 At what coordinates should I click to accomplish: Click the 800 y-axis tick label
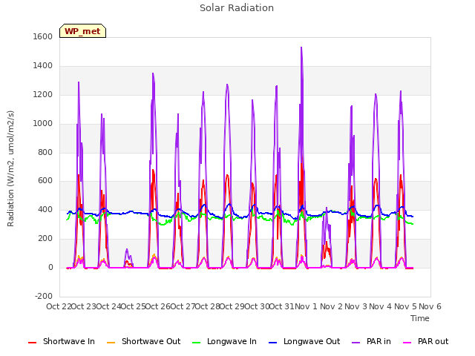coord(45,153)
